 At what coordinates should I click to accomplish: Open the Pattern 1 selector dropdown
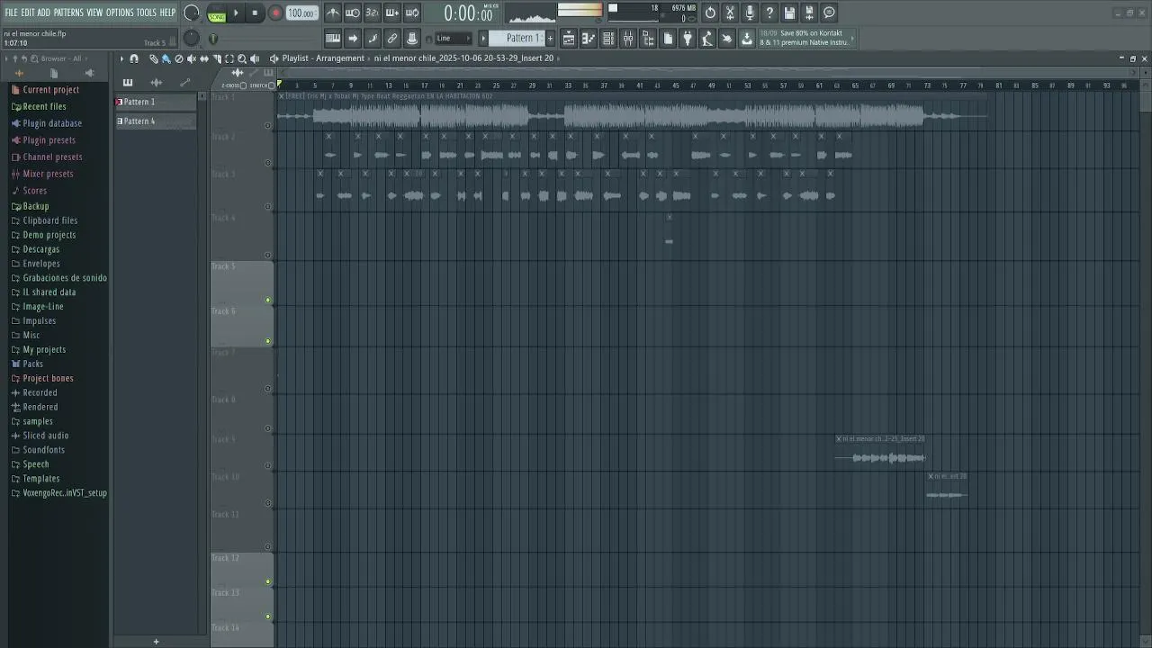[x=517, y=38]
